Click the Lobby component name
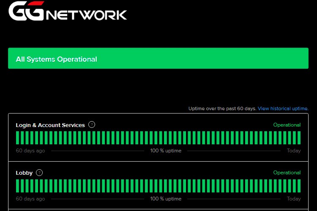Screen dimensions: 317x211 tap(24, 173)
